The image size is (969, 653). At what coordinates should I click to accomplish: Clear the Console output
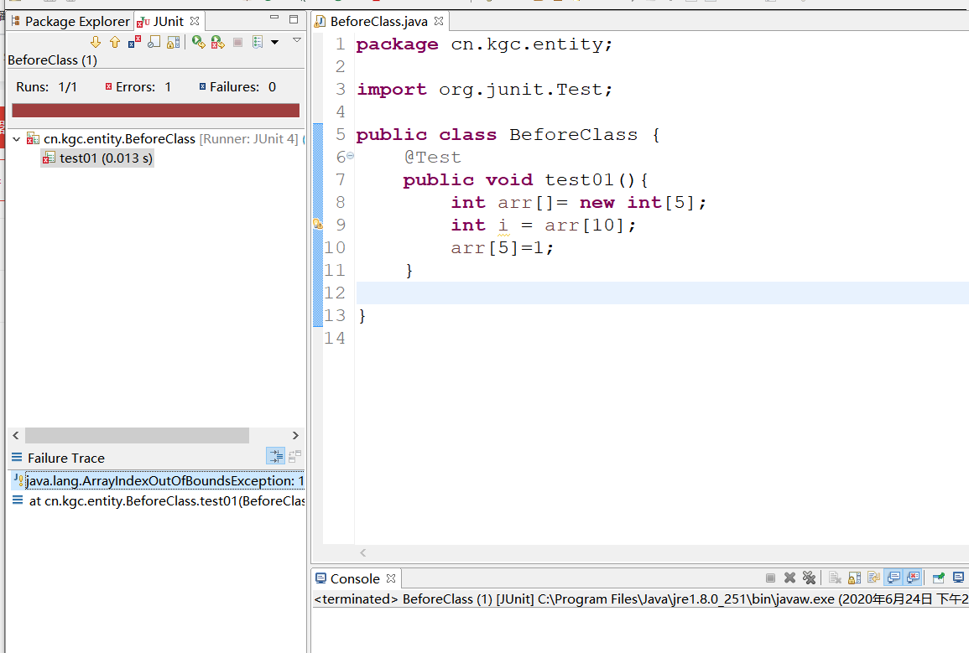(835, 578)
